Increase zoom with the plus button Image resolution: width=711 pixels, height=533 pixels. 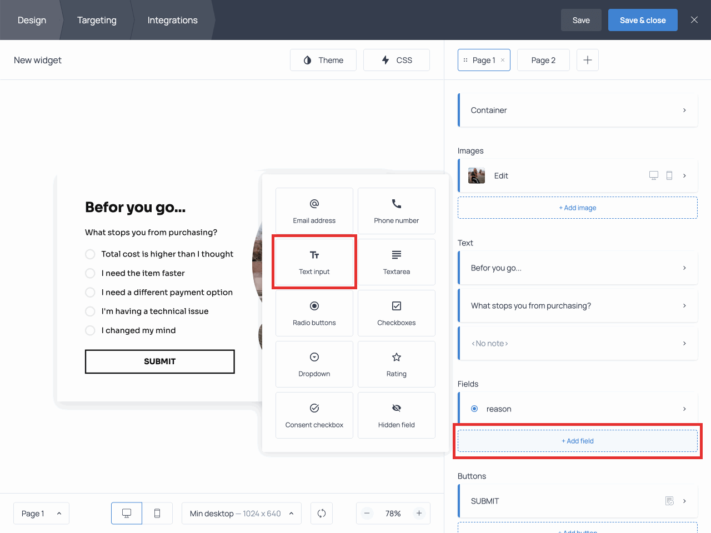[419, 514]
